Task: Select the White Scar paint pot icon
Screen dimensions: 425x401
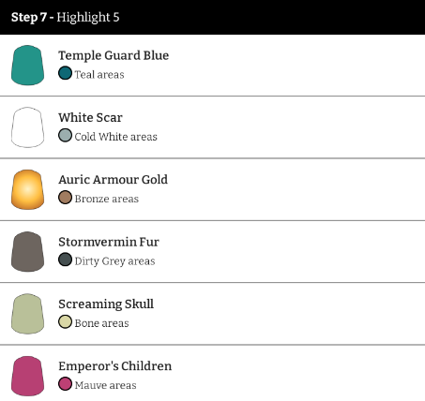Action: coord(27,127)
